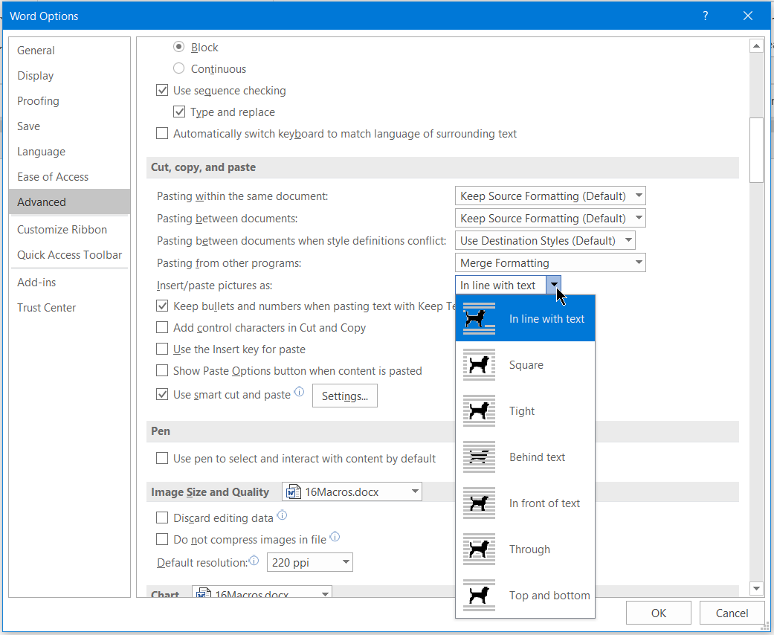Click the Tight wrapping dog icon
The height and width of the screenshot is (635, 774).
(x=479, y=411)
